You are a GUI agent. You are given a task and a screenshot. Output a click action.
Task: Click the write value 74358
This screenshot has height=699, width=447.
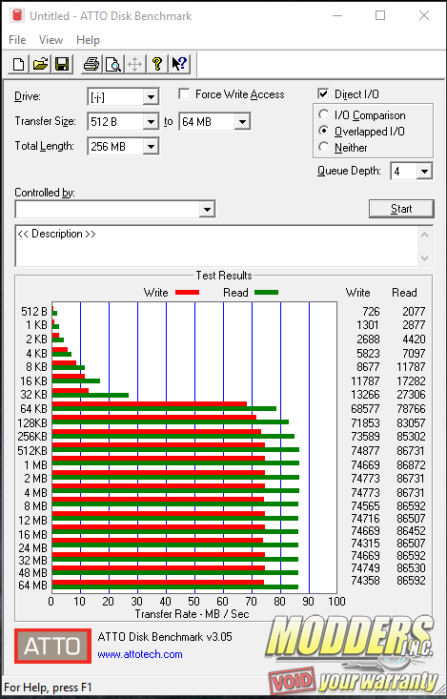pyautogui.click(x=365, y=581)
